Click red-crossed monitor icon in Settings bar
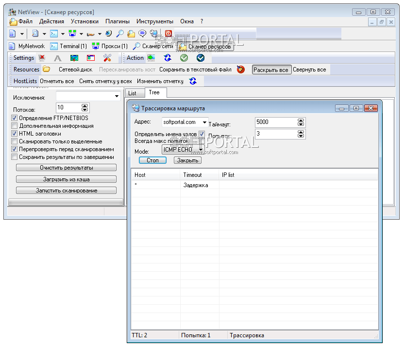This screenshot has width=405, height=347. pyautogui.click(x=42, y=58)
